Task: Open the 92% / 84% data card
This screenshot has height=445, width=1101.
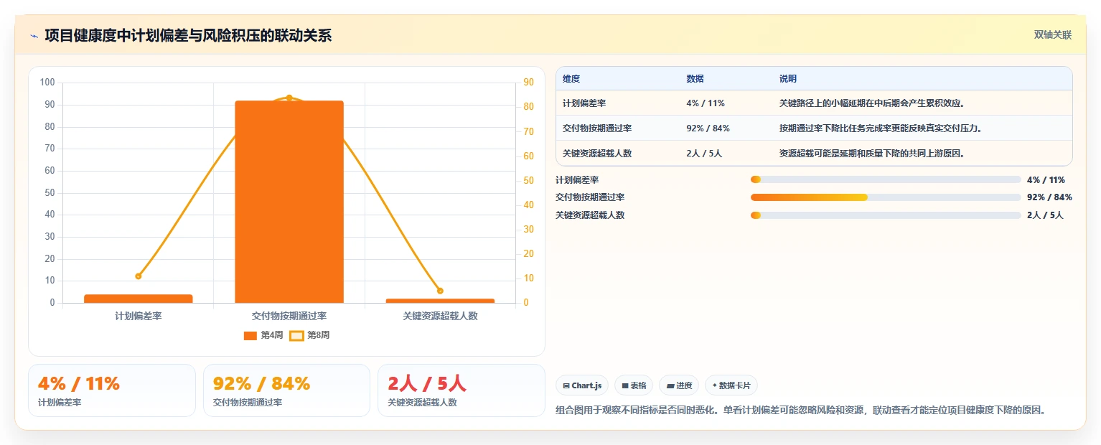Action: [x=286, y=390]
